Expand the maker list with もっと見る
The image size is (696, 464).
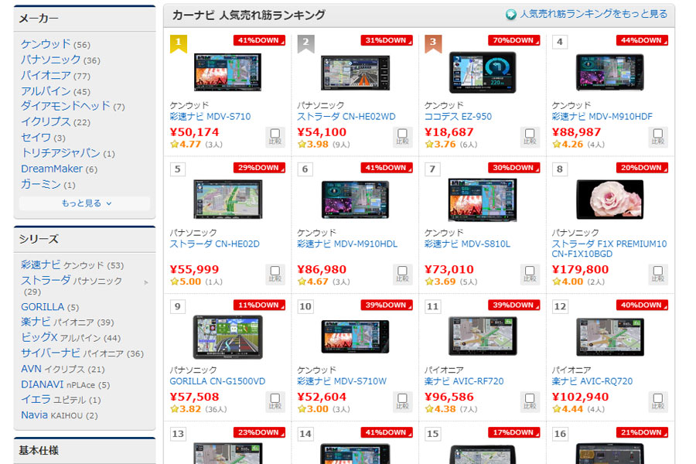(x=85, y=203)
